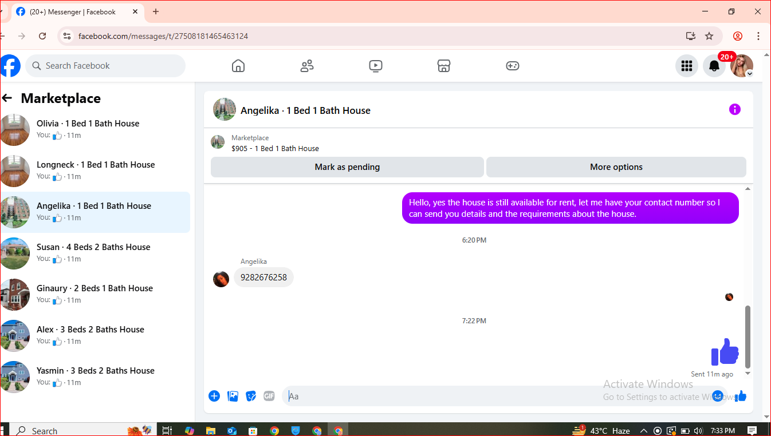The height and width of the screenshot is (436, 771).
Task: Open Task View on the taskbar
Action: (x=167, y=431)
